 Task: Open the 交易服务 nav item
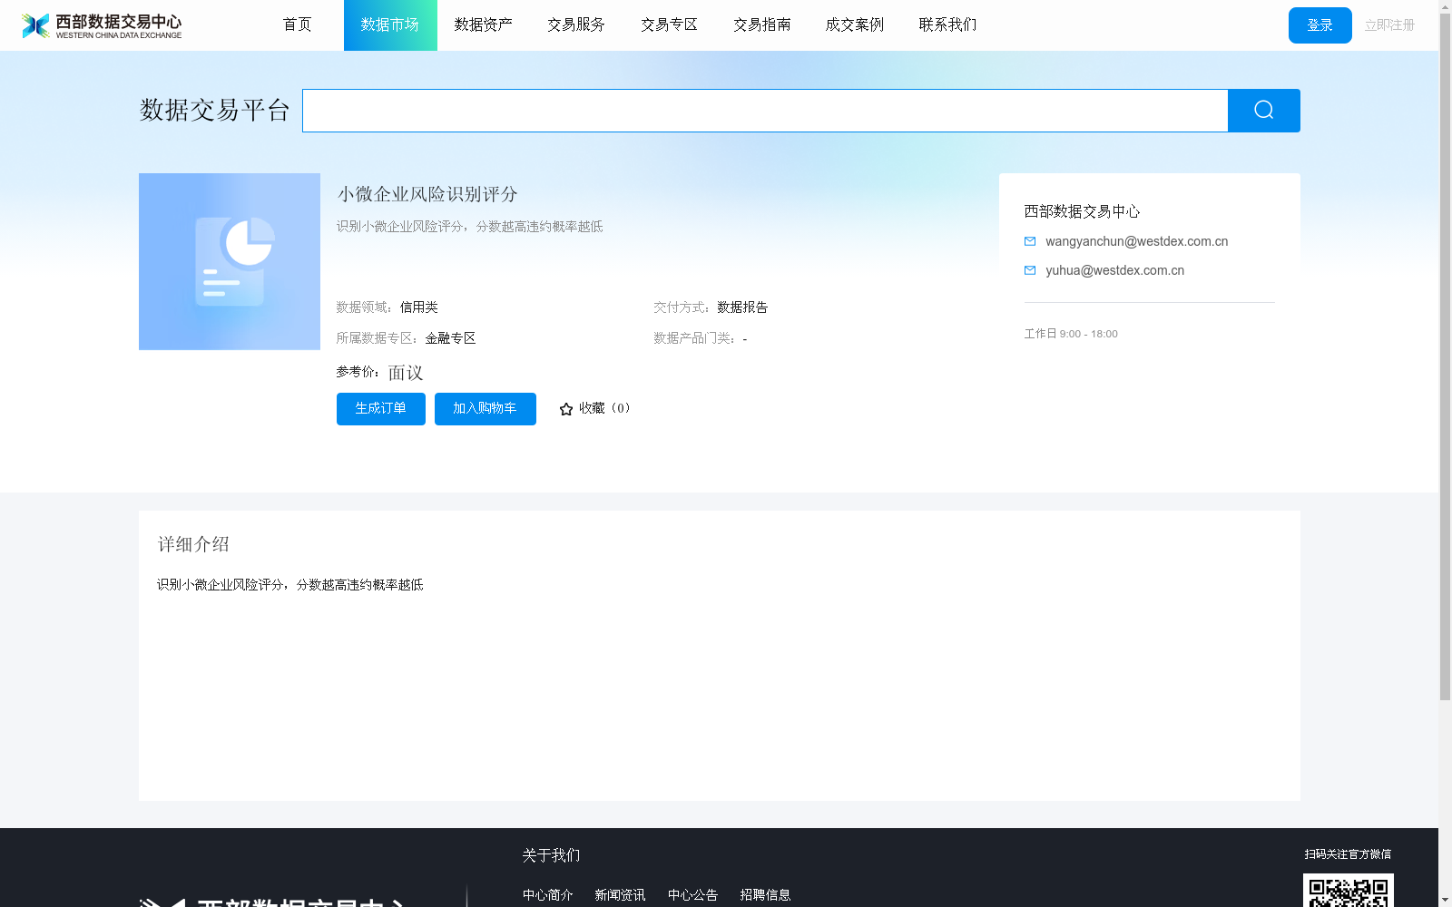point(576,24)
